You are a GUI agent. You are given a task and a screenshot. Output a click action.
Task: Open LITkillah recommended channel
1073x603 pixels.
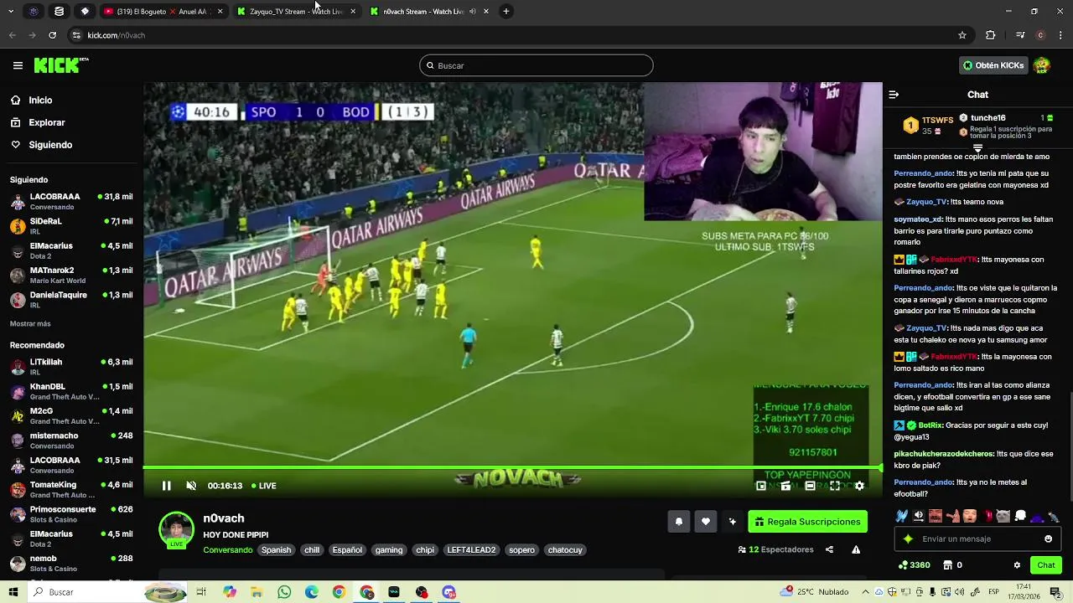tap(71, 367)
